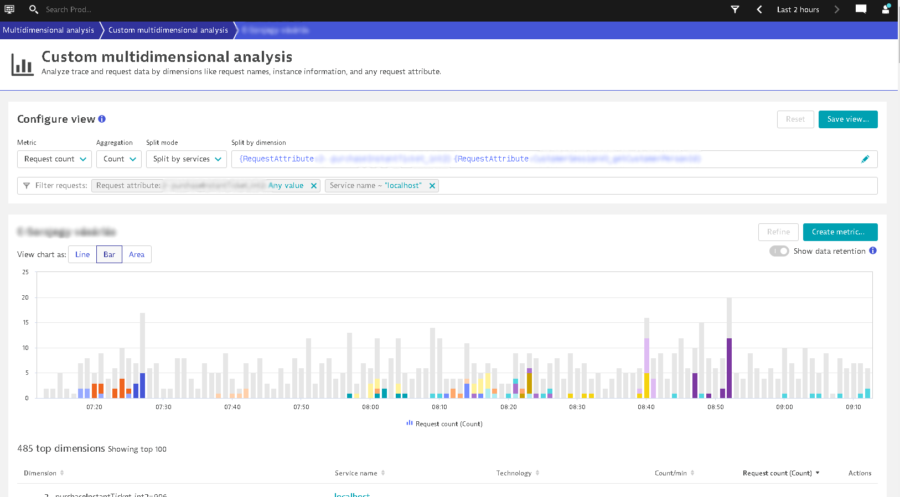This screenshot has width=900, height=497.
Task: Switch chart view to Area
Action: click(137, 254)
